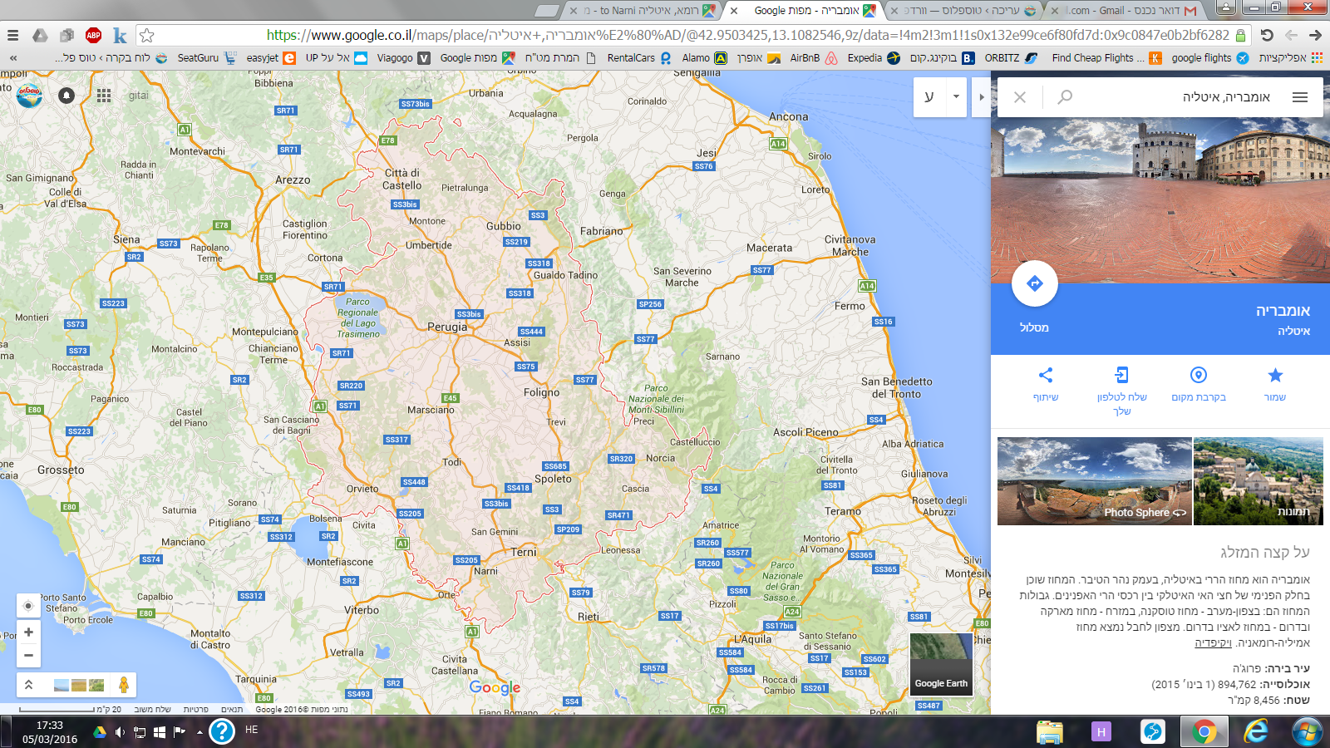Zoom in the map with plus

(28, 632)
